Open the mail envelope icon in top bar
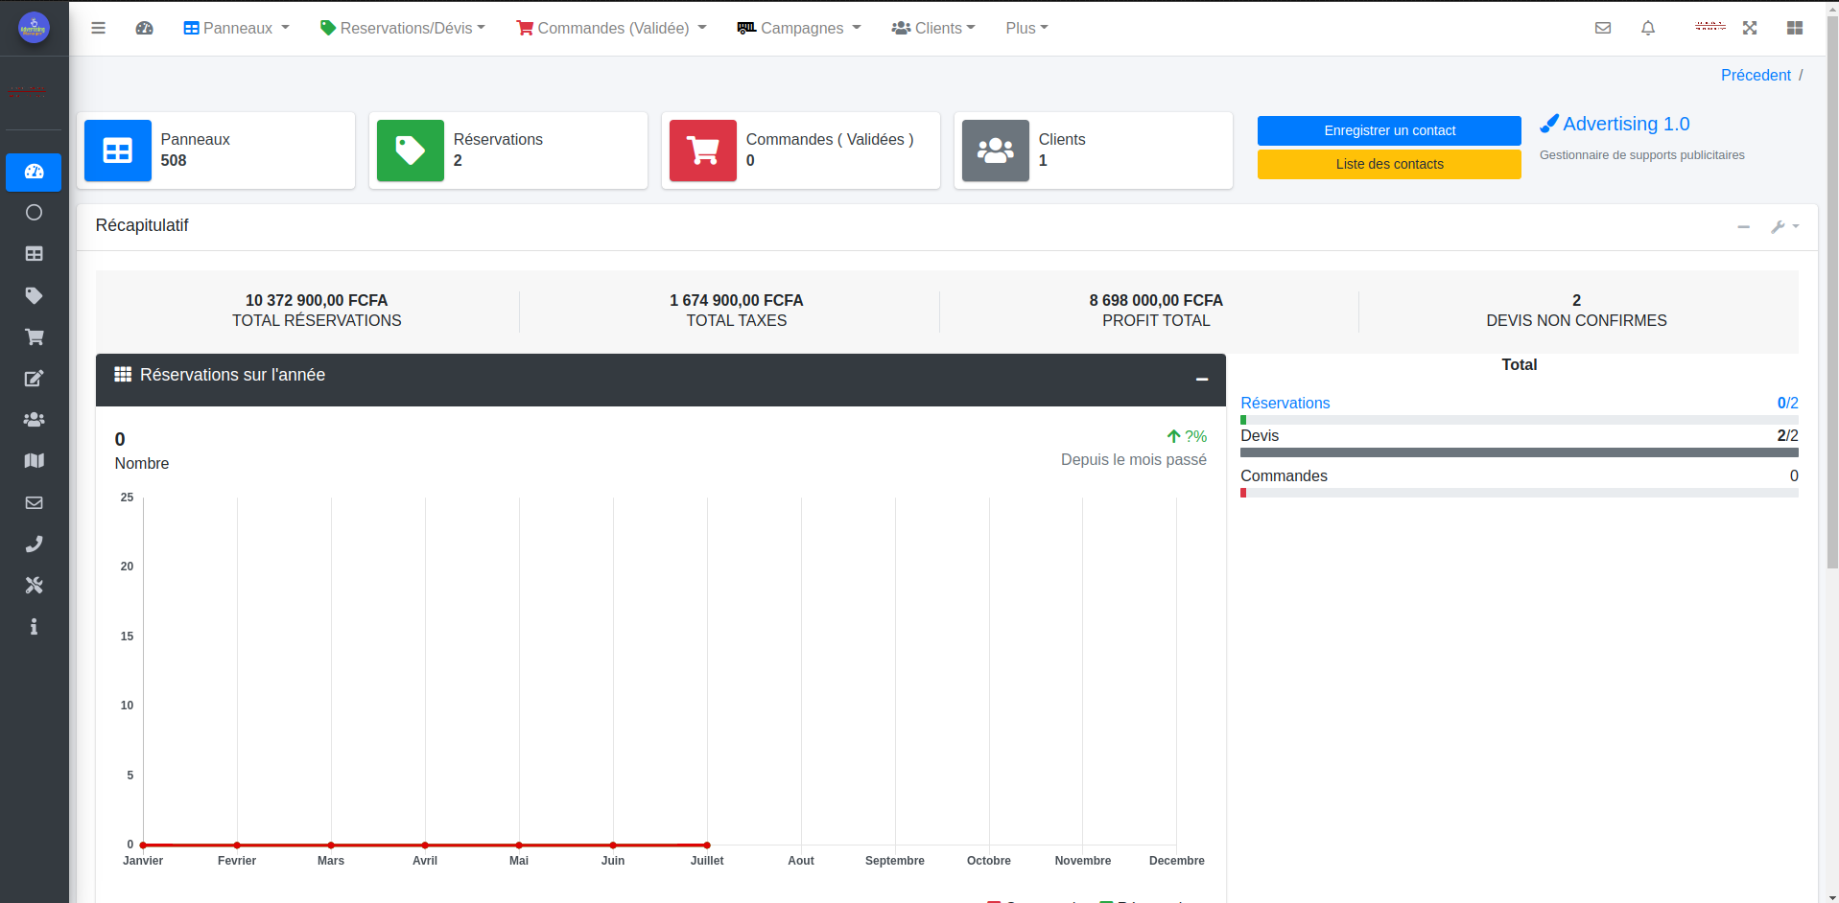Viewport: 1839px width, 903px height. (x=1602, y=28)
